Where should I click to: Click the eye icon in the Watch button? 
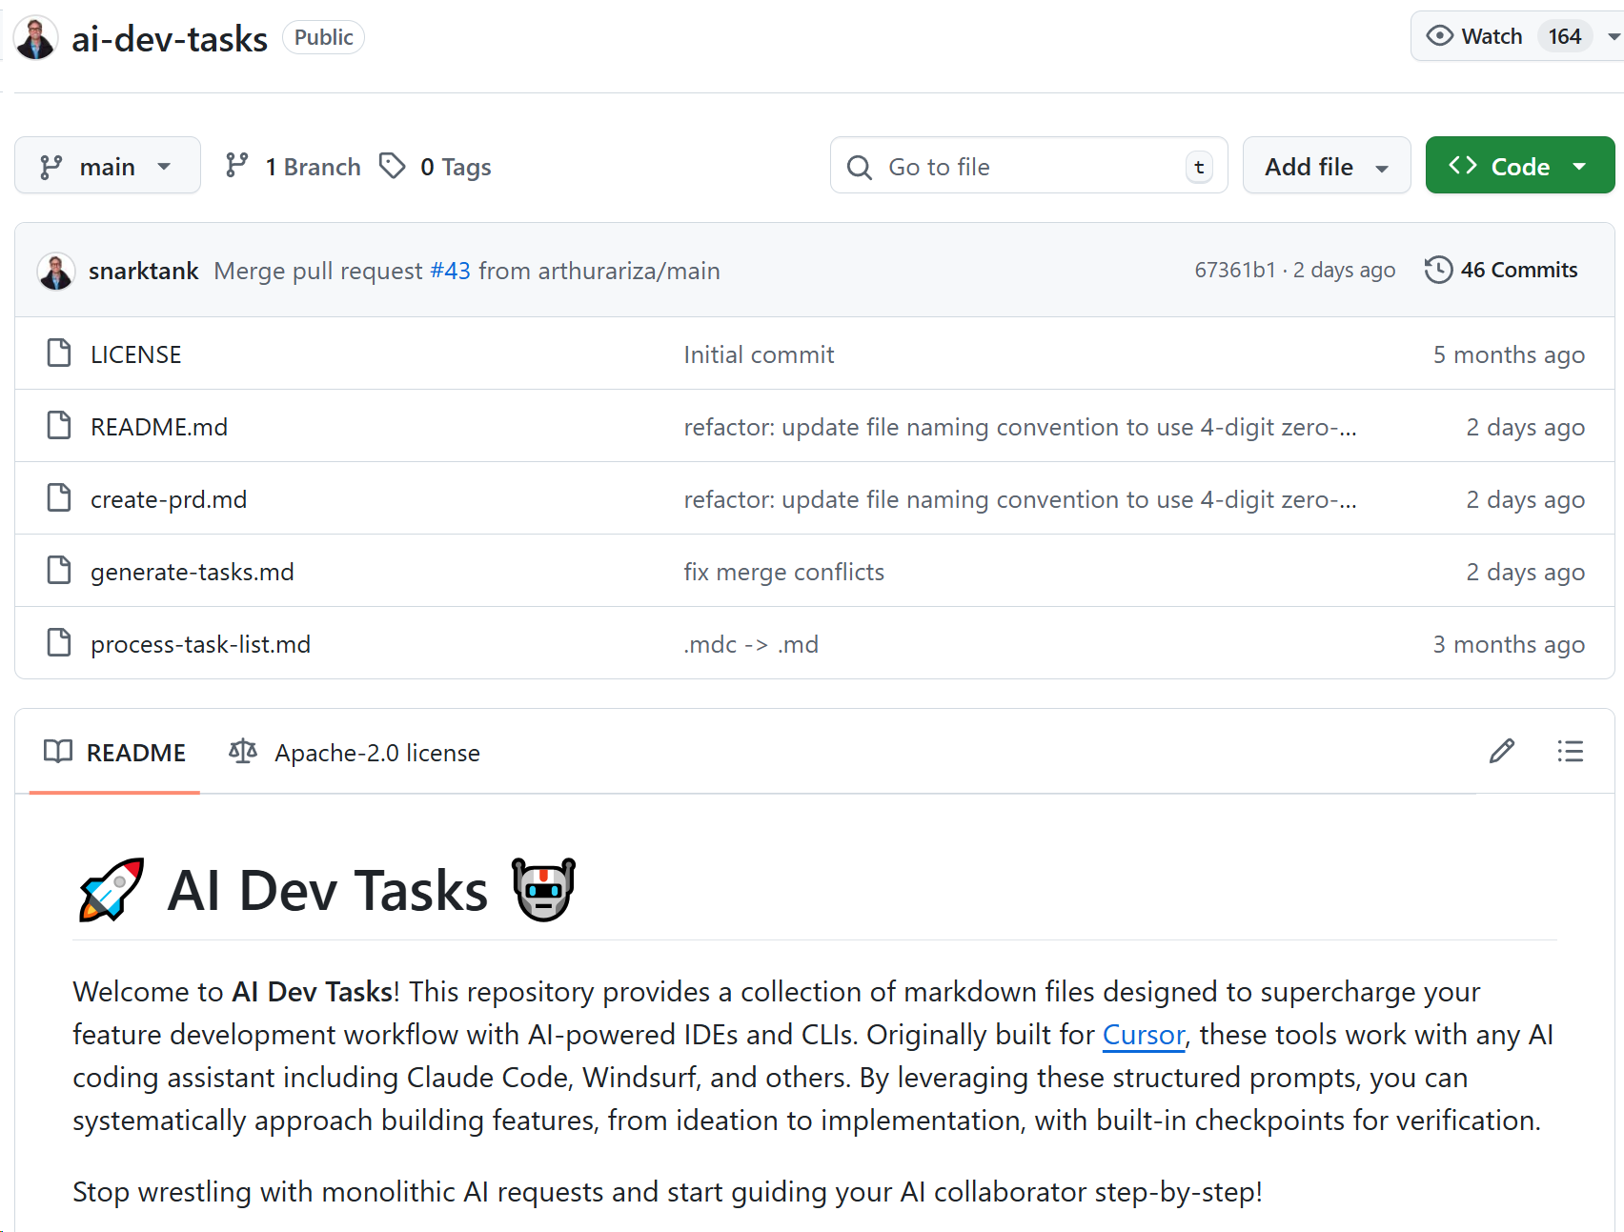coord(1439,36)
